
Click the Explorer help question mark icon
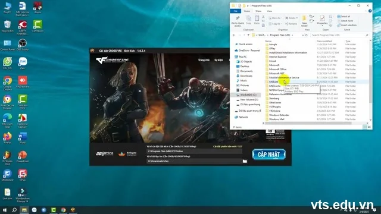click(370, 11)
